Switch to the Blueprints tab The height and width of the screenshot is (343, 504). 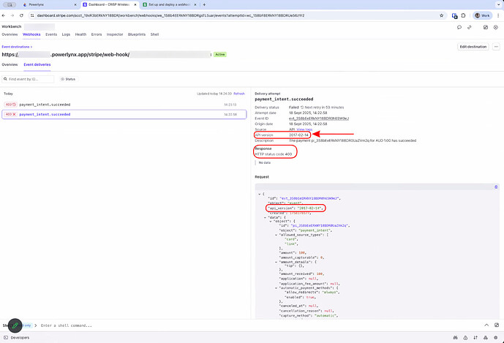click(136, 34)
